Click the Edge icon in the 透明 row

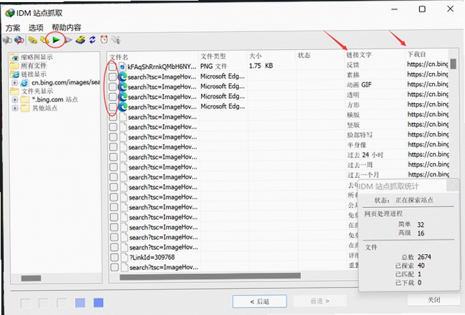123,97
